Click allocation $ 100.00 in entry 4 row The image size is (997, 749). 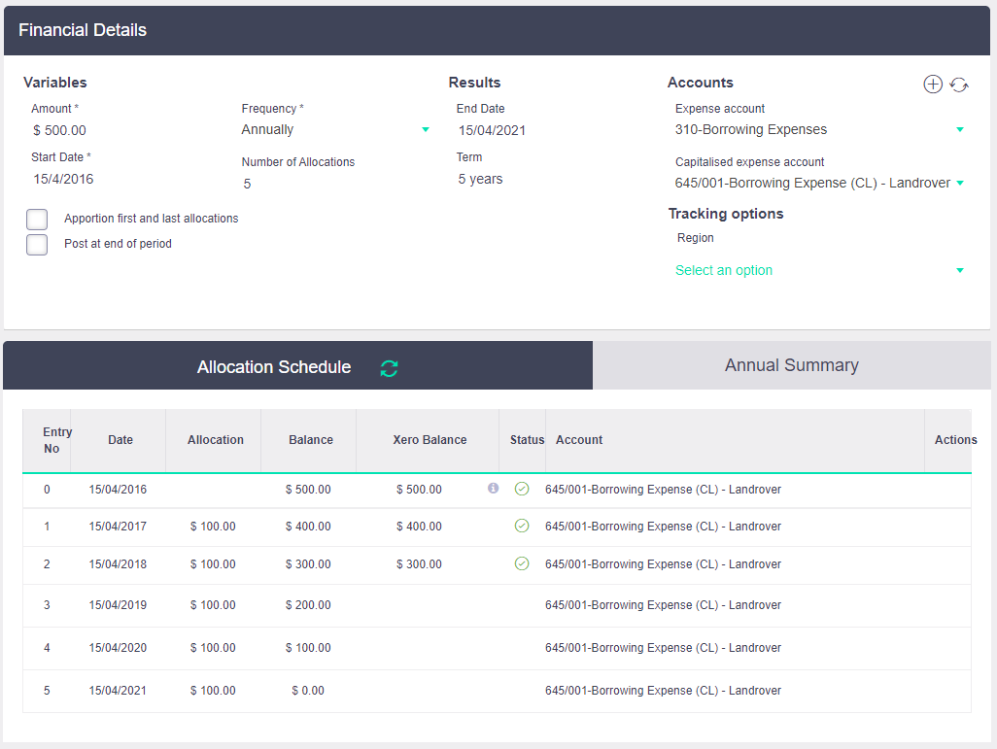213,648
